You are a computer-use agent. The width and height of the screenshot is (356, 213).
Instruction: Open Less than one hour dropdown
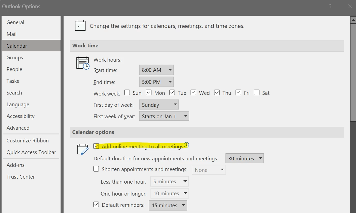[169, 181]
